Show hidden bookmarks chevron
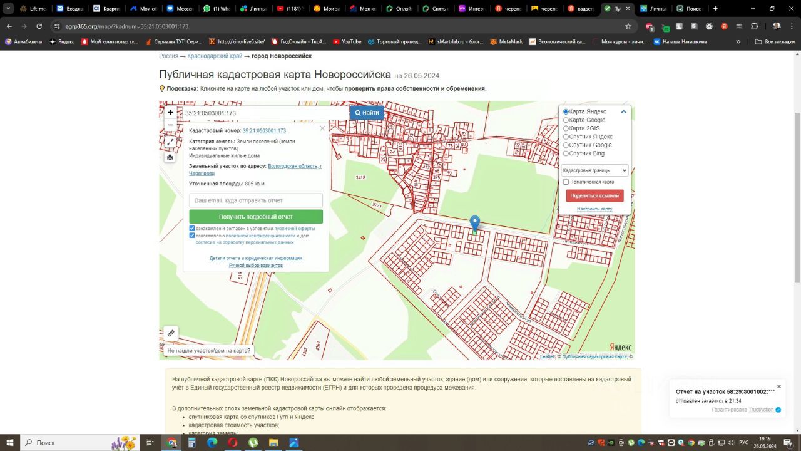Viewport: 801px width, 451px height. pos(738,41)
